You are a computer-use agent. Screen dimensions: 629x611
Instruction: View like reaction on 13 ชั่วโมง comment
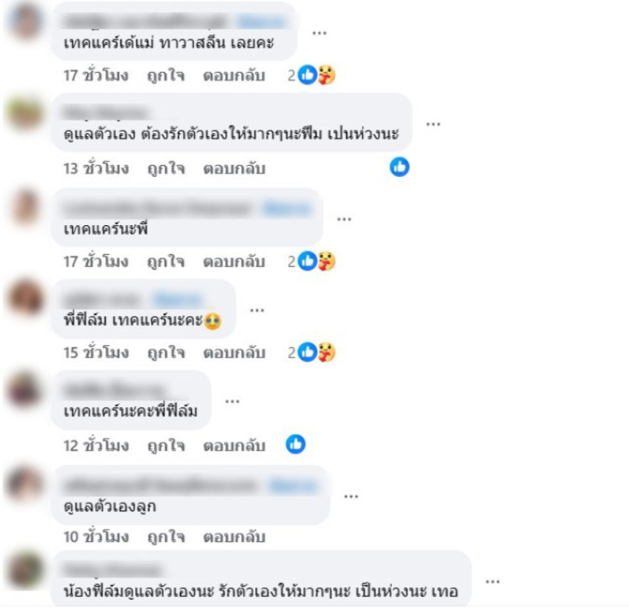pos(399,167)
